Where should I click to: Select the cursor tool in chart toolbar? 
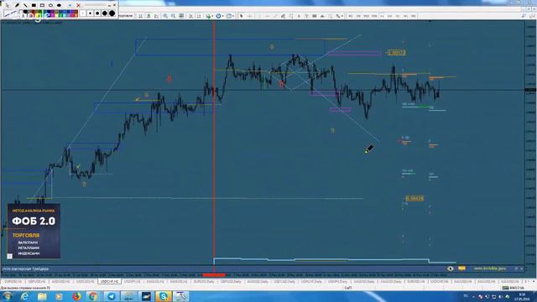coord(242,16)
